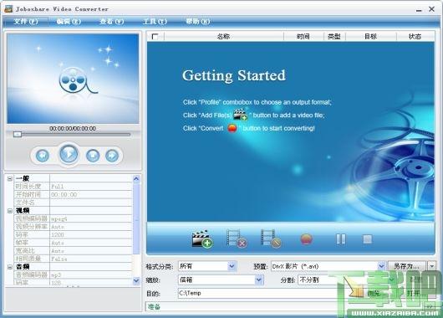
Task: Click the property panel scrollbar thumb
Action: 136,219
